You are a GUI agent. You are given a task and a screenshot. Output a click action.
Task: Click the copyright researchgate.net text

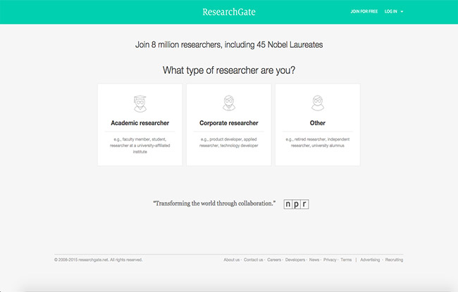point(98,260)
